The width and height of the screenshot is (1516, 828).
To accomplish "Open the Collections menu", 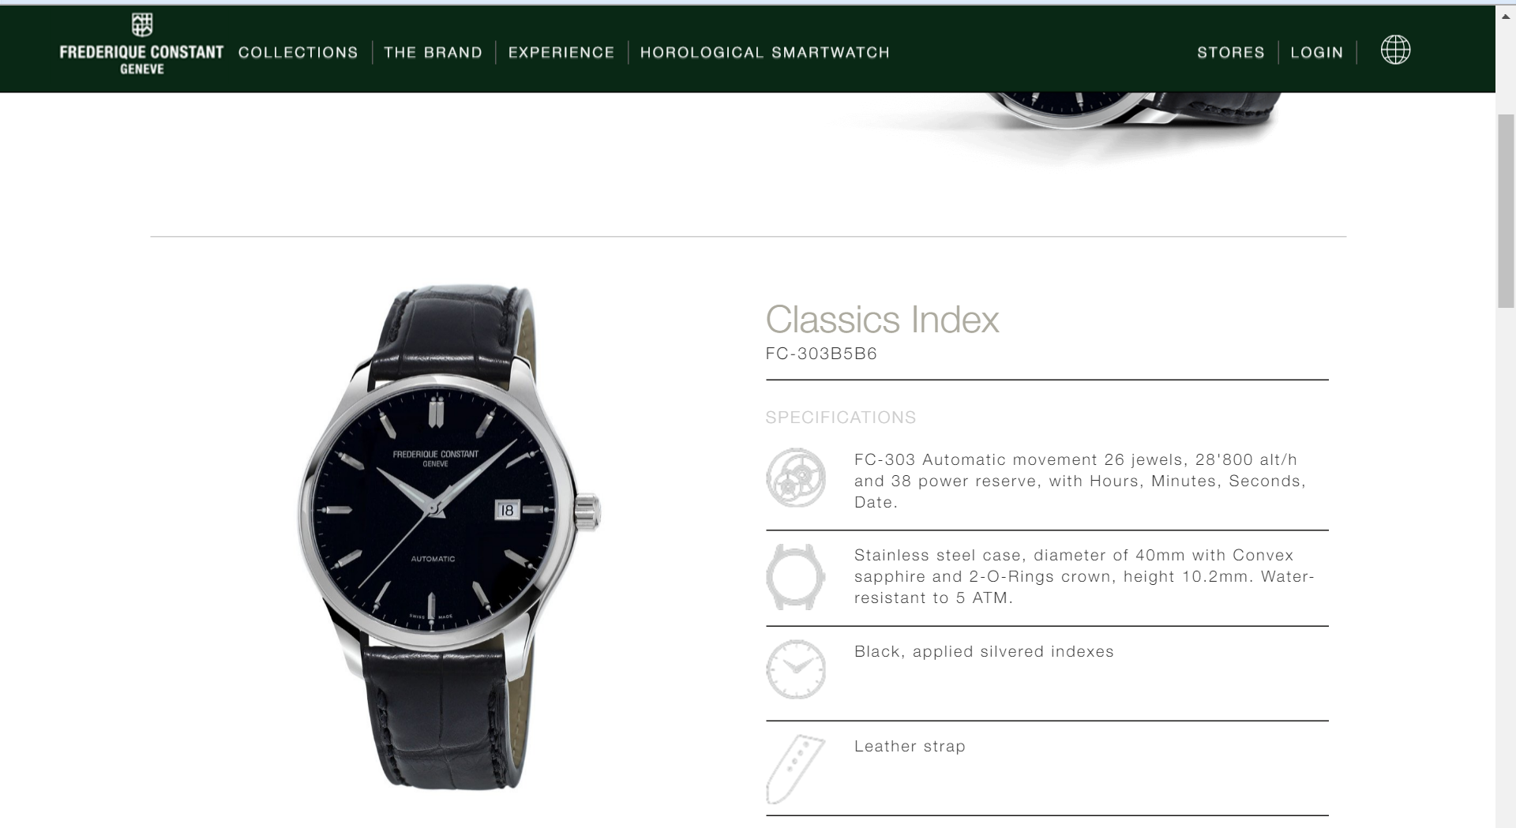I will (298, 52).
